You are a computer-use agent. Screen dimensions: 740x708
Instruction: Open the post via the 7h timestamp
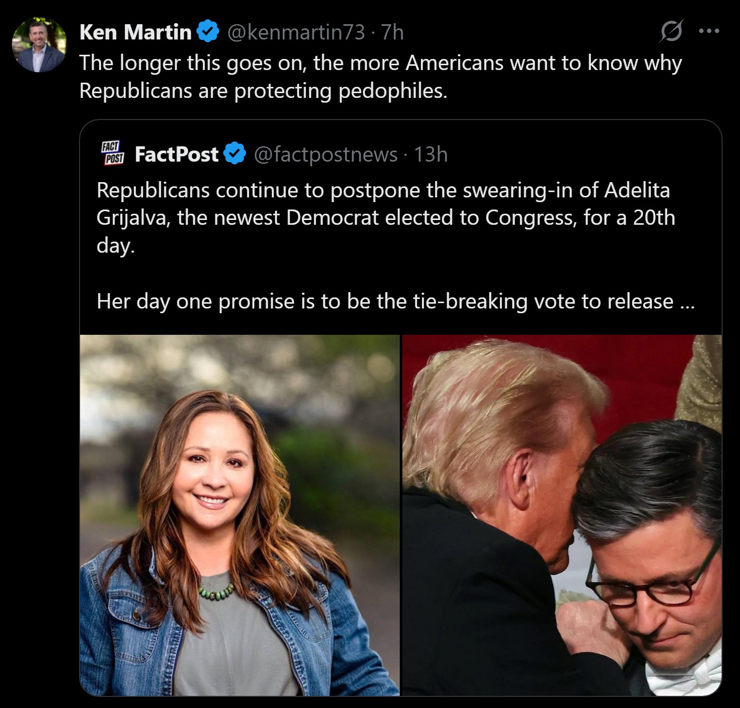pyautogui.click(x=392, y=33)
